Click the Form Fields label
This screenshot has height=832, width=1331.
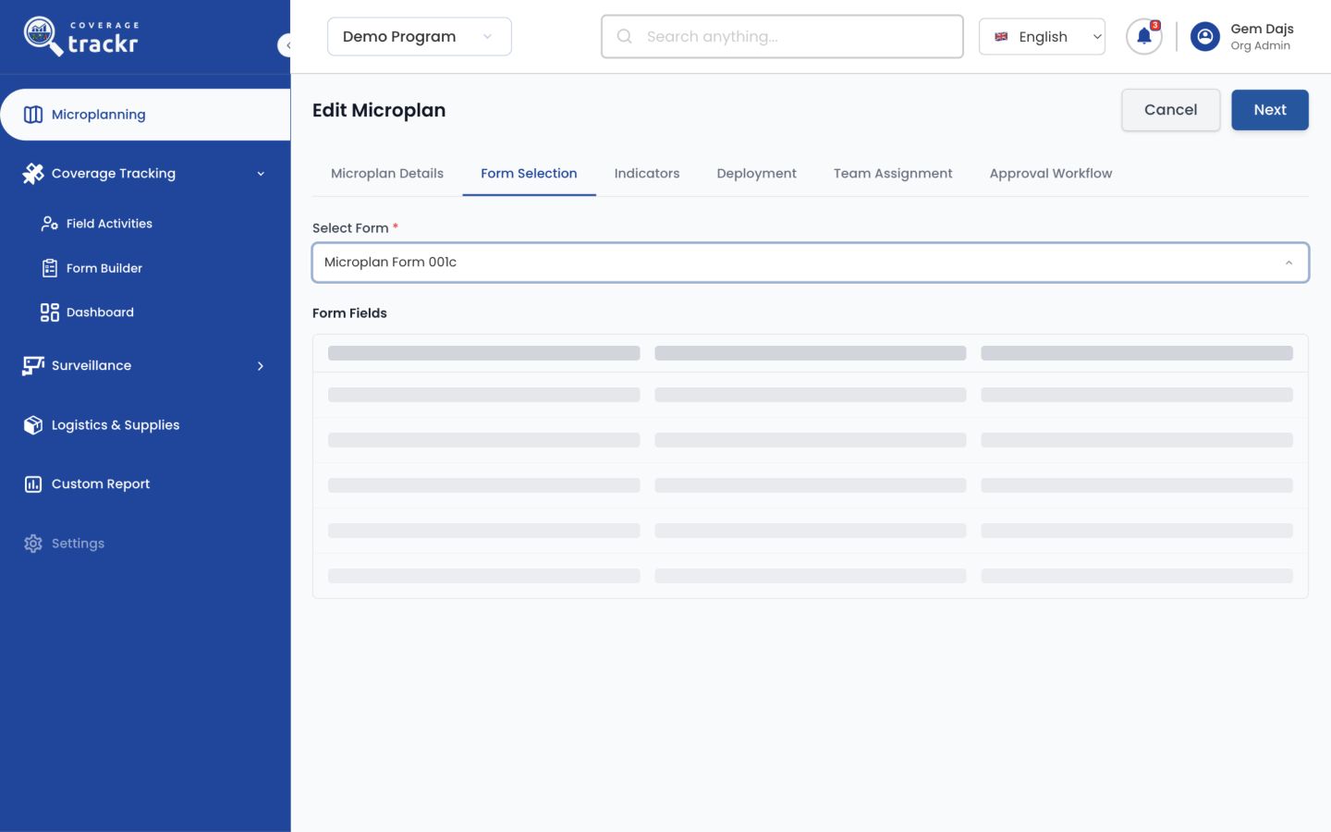(349, 313)
